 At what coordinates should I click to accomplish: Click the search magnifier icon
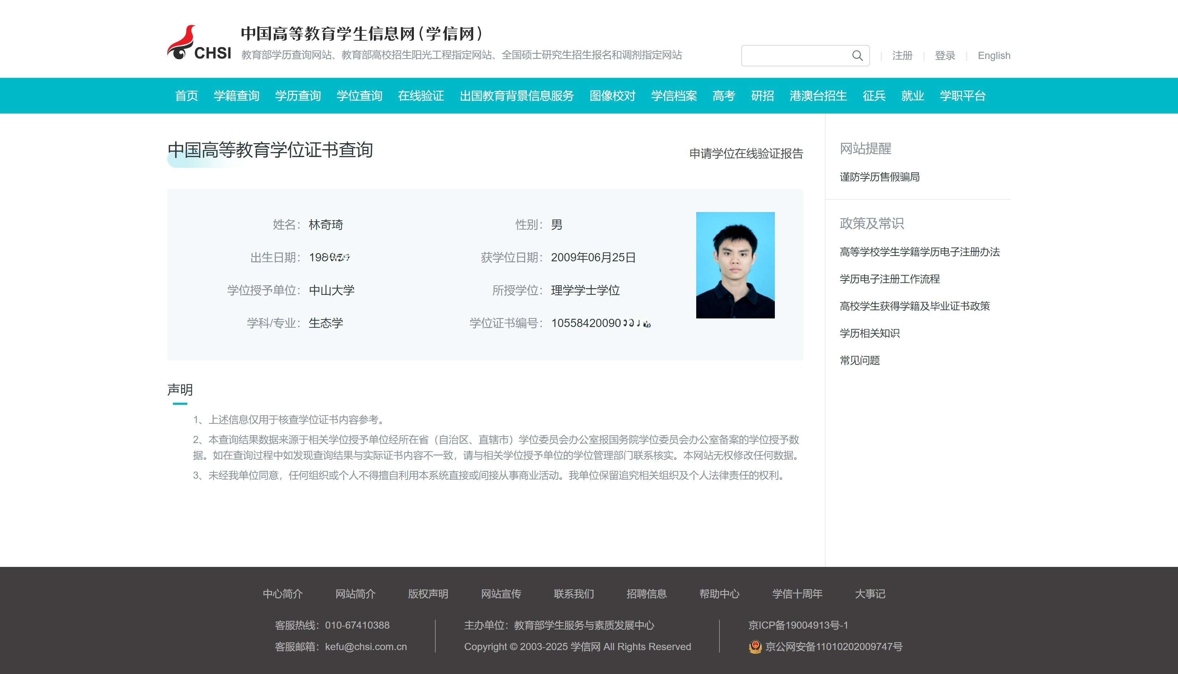click(857, 56)
